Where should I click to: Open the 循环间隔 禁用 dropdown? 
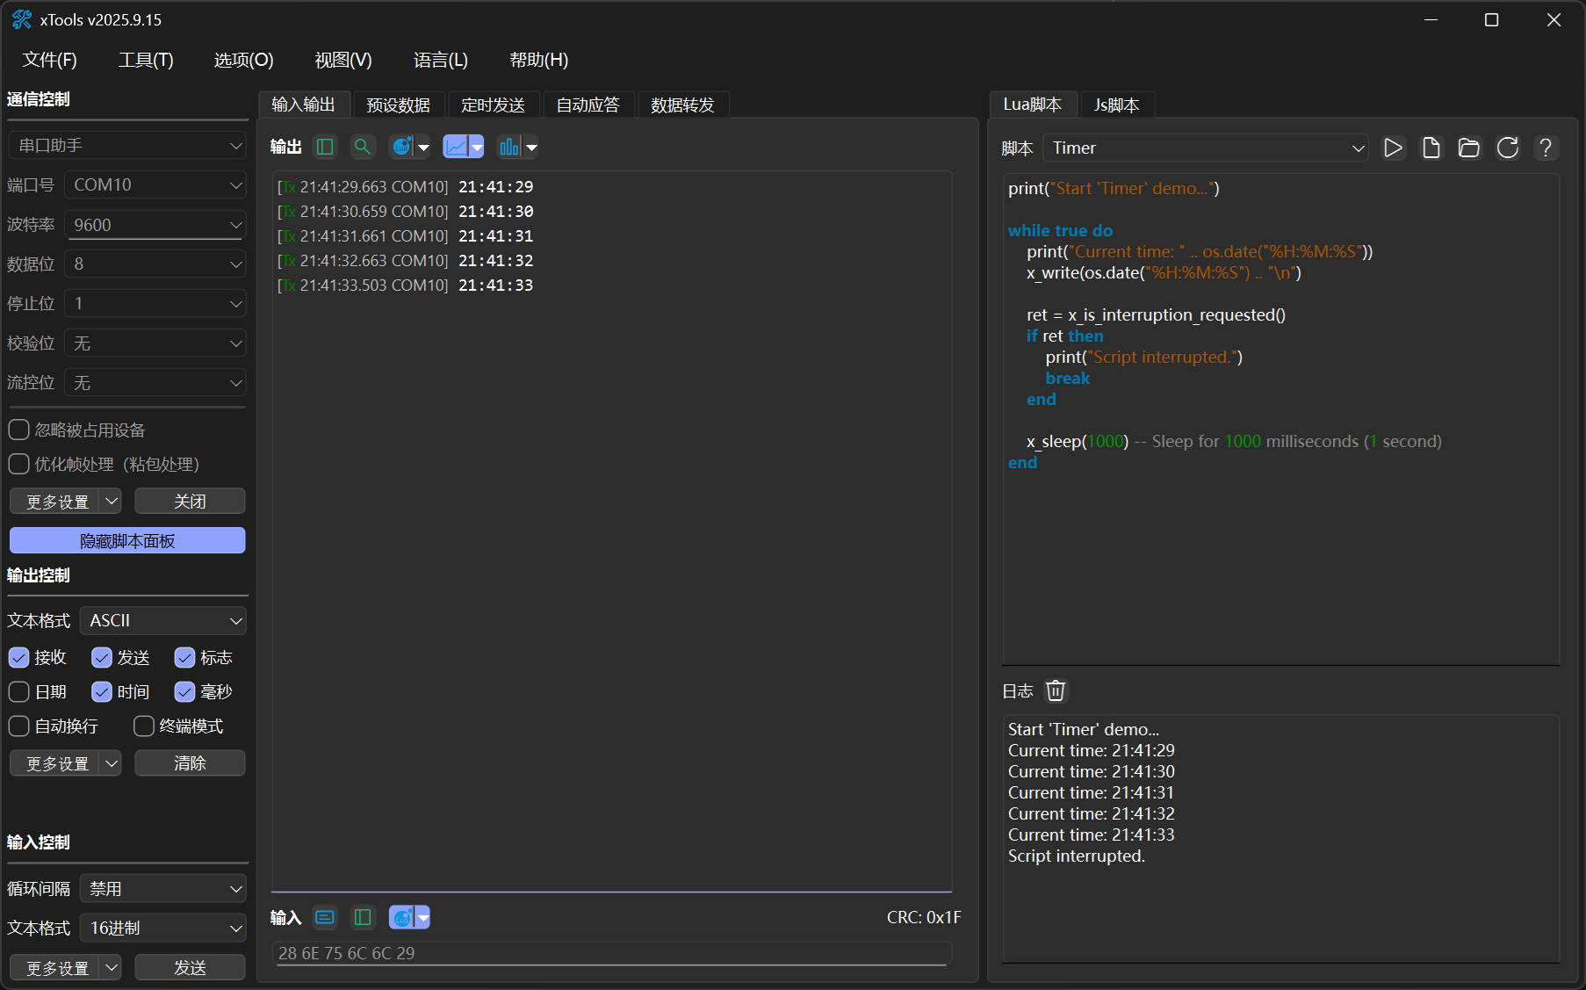[x=163, y=889]
